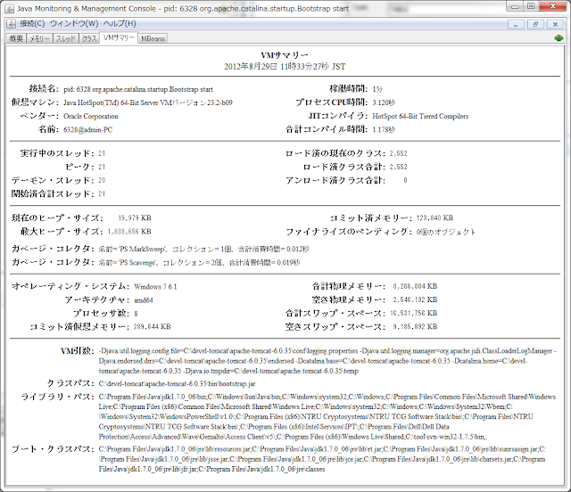Click the VM引数 arguments text

click(x=327, y=361)
